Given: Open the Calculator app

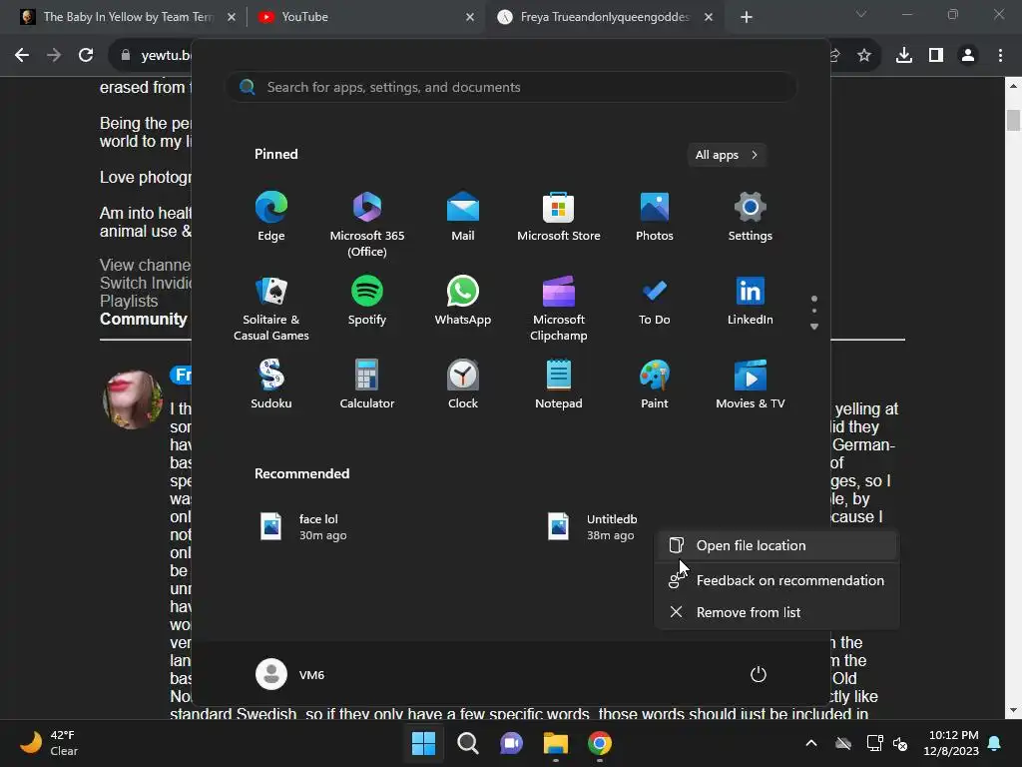Looking at the screenshot, I should [367, 384].
